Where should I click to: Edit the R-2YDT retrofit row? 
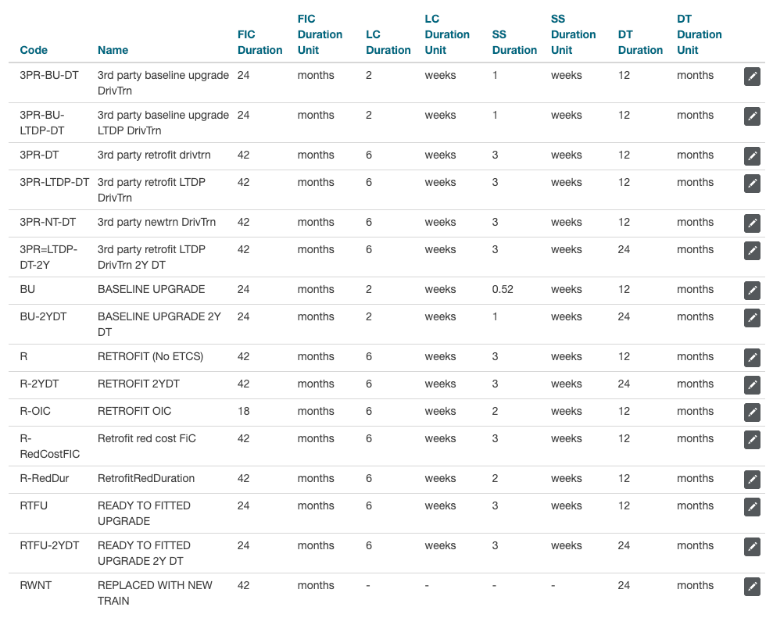point(752,385)
